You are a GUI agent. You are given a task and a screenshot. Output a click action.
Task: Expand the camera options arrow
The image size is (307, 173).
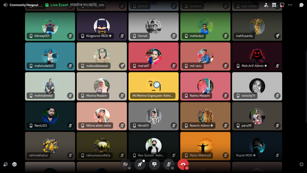pyautogui.click(x=129, y=168)
